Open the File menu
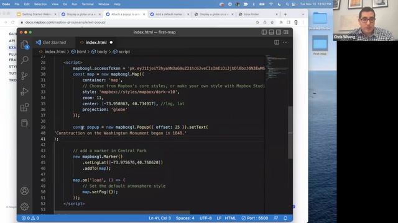Screen dimensions: 398x223 point(17,4)
